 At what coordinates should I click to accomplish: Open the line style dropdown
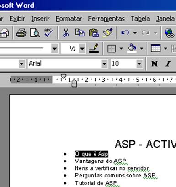coord(54,49)
